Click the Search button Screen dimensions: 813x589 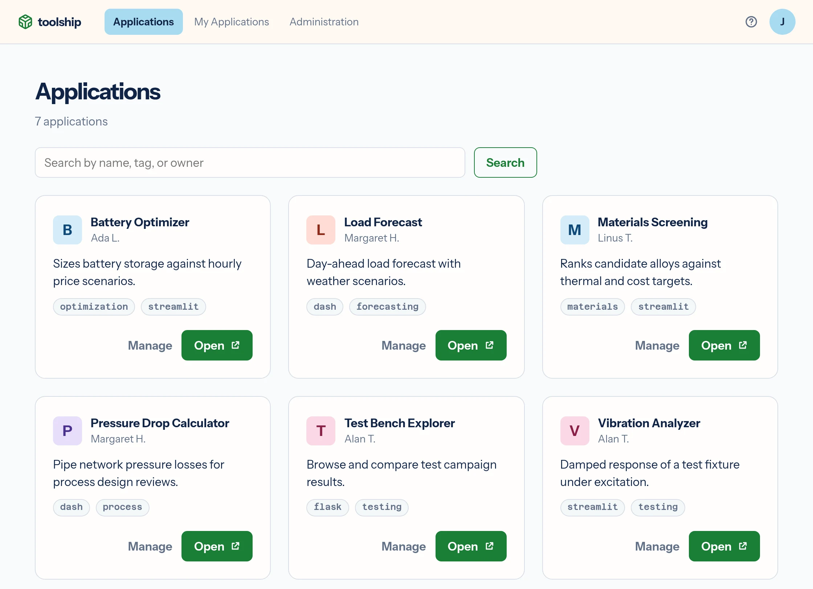coord(505,162)
